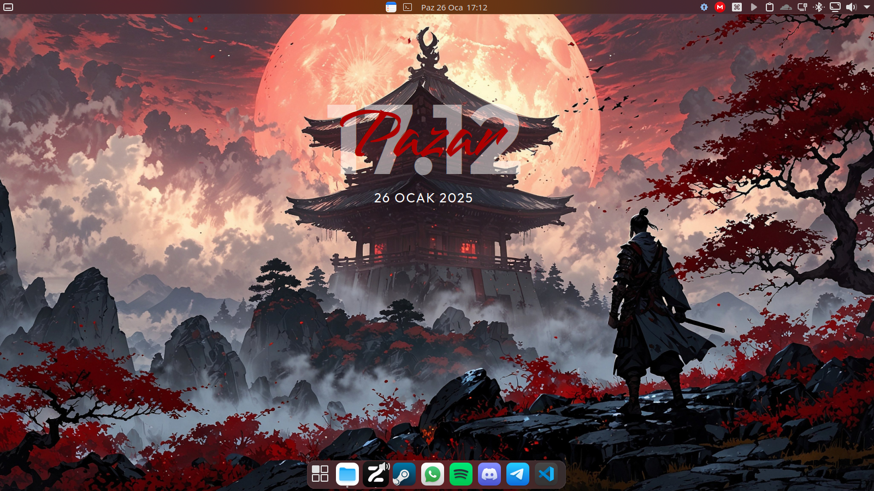Click the keyboard command-key tray icon
The width and height of the screenshot is (874, 491).
click(x=737, y=7)
